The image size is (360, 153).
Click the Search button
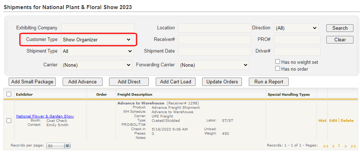click(340, 28)
